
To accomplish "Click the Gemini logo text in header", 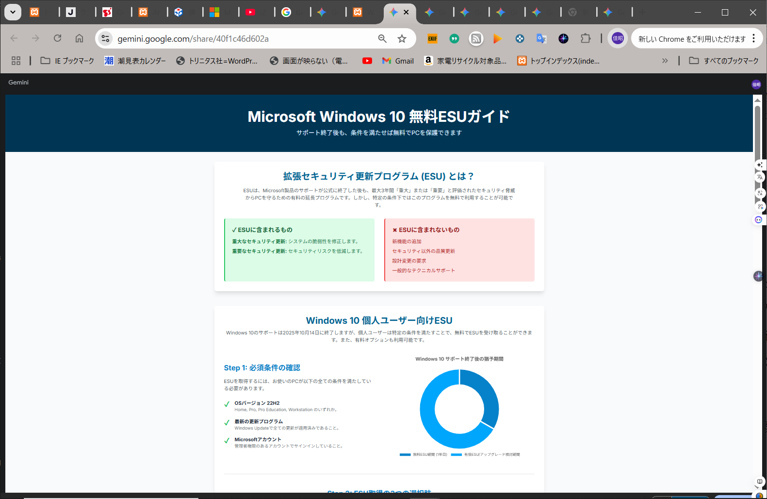I will 18,83.
